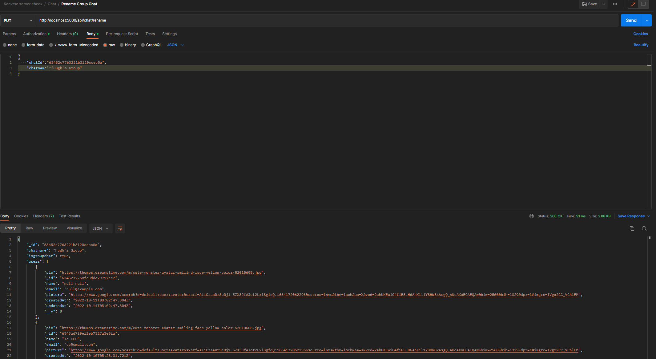Image resolution: width=656 pixels, height=359 pixels.
Task: Open the request body JSON format dropdown
Action: (x=175, y=45)
